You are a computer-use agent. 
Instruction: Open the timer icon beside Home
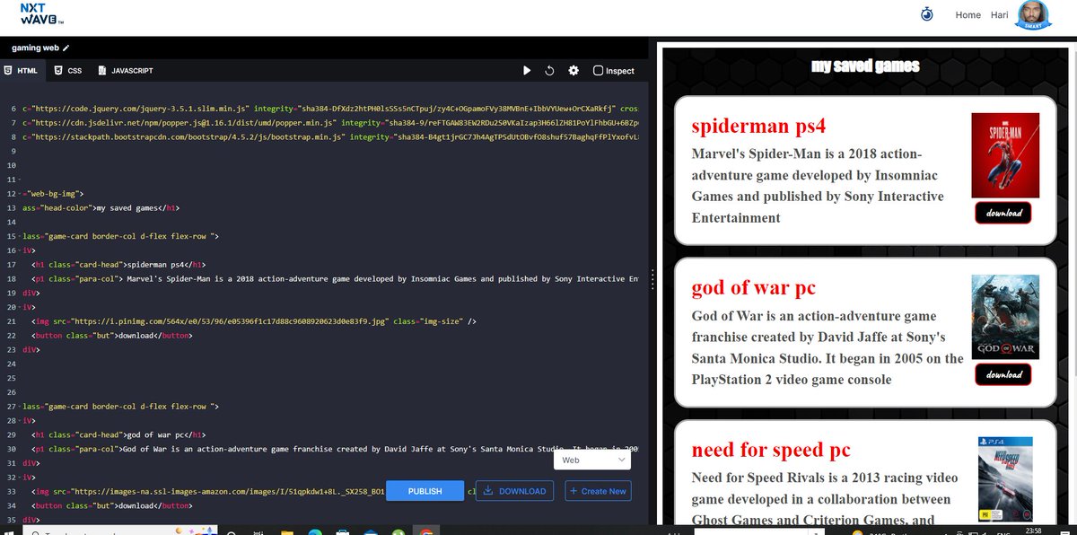pyautogui.click(x=926, y=15)
